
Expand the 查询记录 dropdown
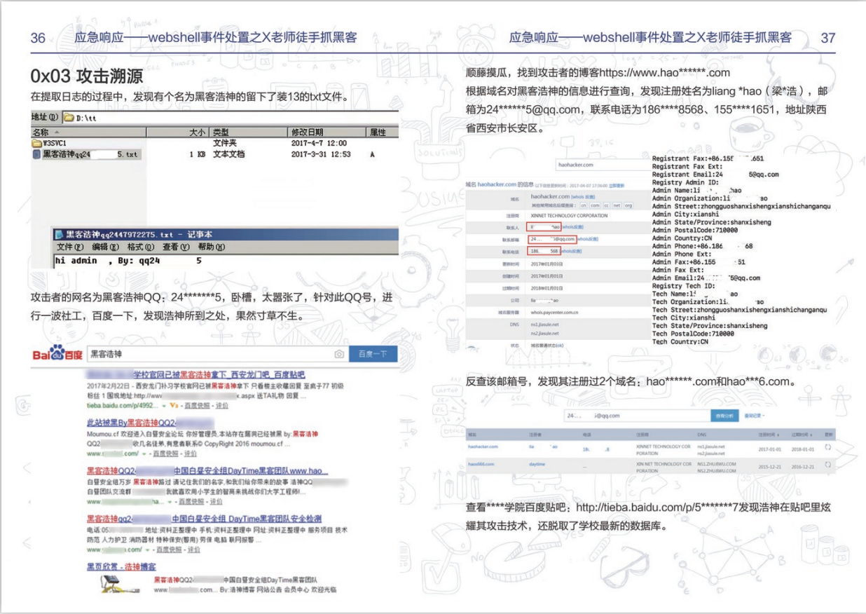(x=754, y=416)
